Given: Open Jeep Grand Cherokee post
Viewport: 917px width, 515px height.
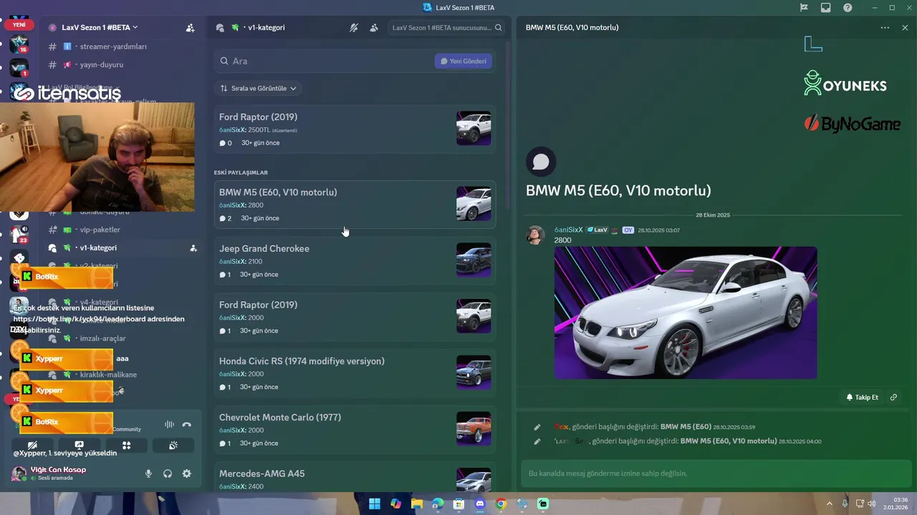Looking at the screenshot, I should (355, 261).
